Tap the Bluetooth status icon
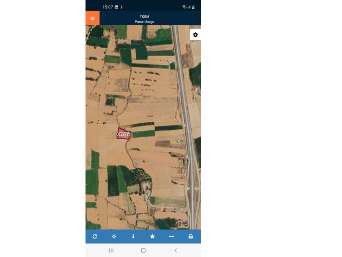 (x=122, y=7)
